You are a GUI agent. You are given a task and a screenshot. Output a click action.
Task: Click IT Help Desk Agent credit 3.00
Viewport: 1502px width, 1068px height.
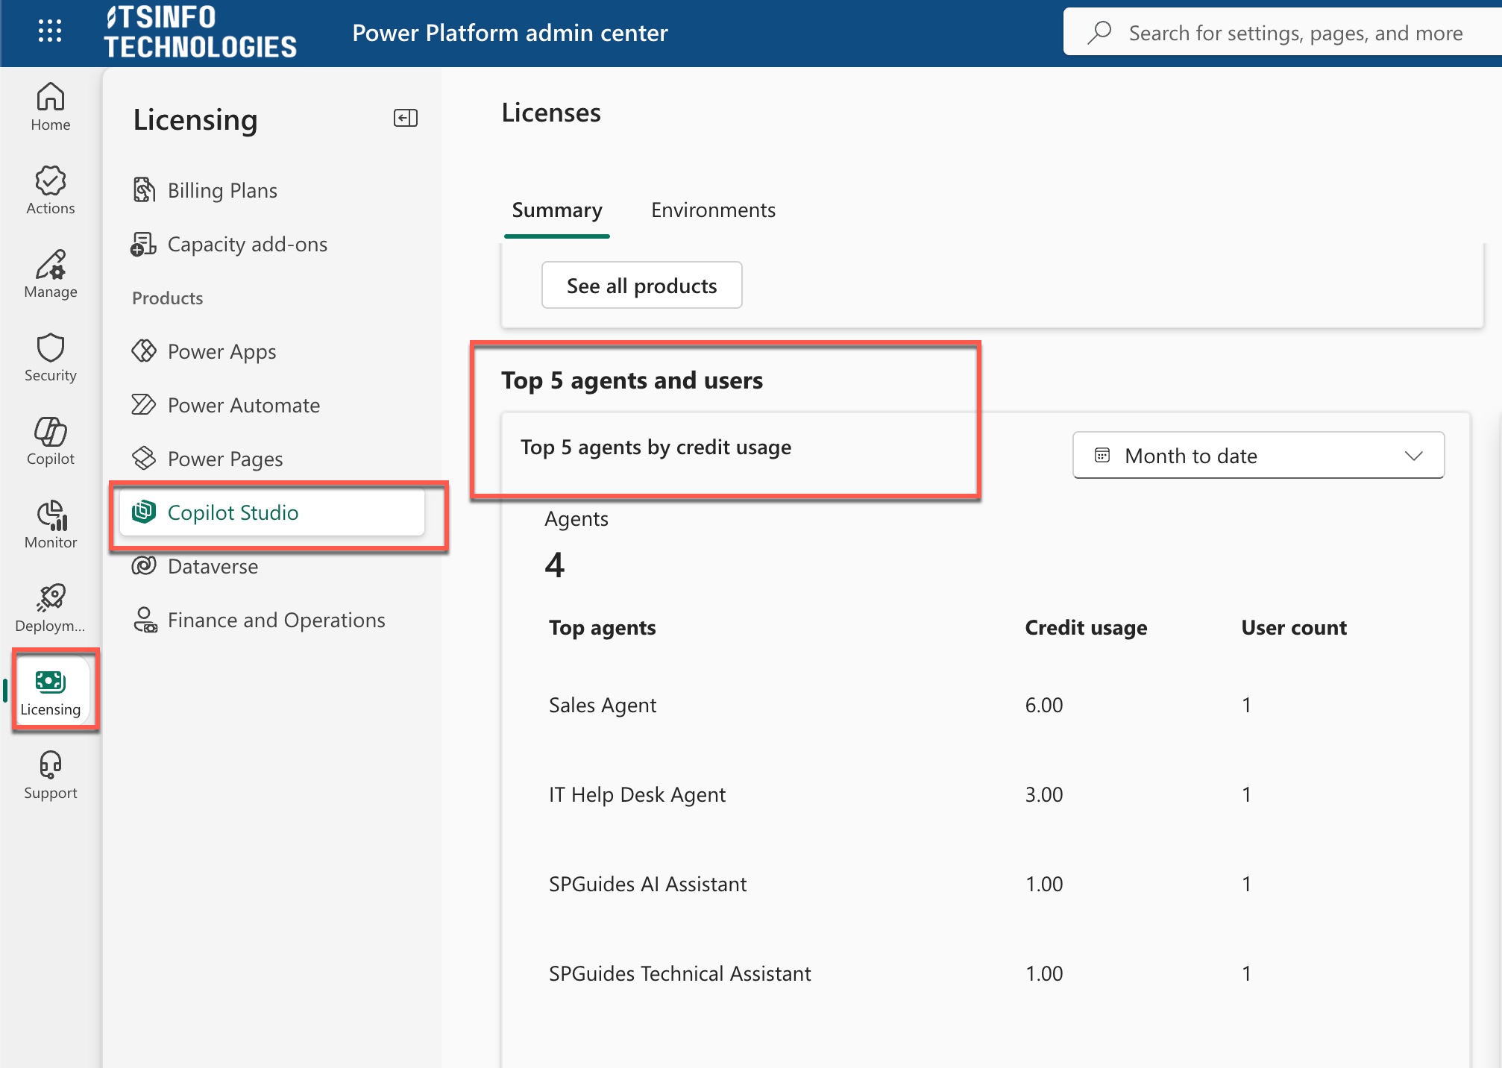pyautogui.click(x=1044, y=794)
